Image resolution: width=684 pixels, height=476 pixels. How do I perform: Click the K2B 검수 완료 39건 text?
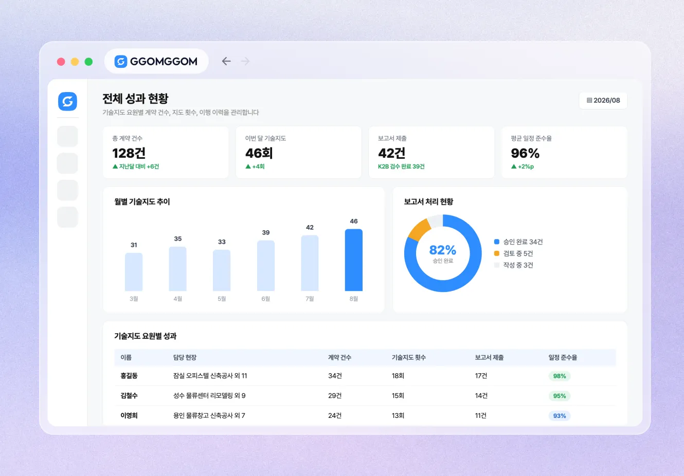[401, 167]
